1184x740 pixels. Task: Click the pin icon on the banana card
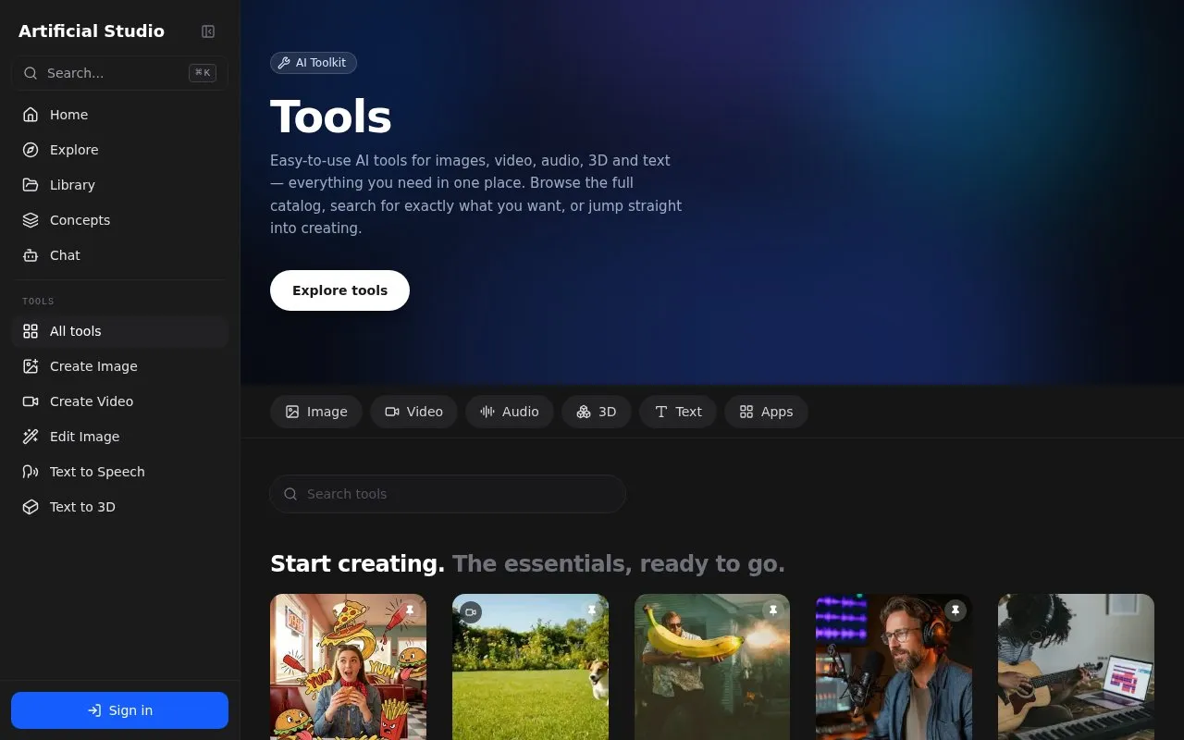[773, 610]
